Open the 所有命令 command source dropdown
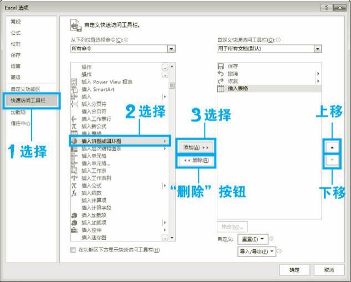 [171, 49]
